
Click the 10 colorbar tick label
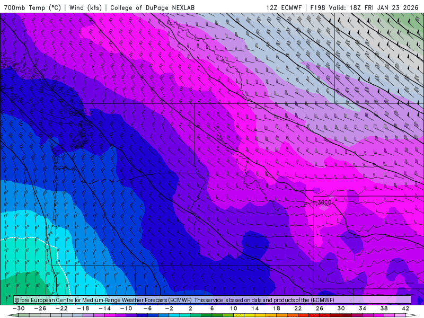pyautogui.click(x=234, y=308)
